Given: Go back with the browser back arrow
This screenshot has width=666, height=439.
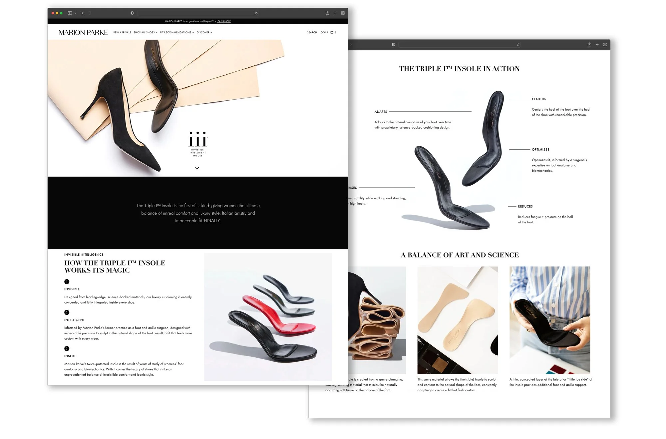Looking at the screenshot, I should pos(83,13).
